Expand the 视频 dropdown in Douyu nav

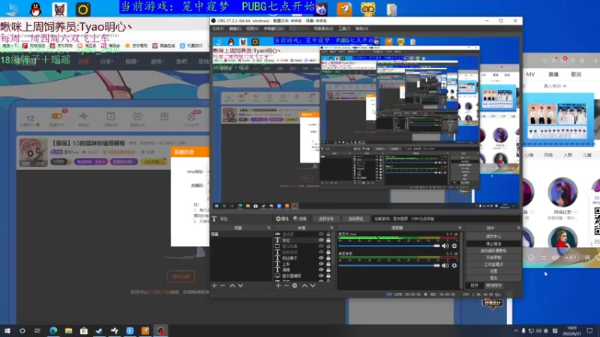pos(132,61)
